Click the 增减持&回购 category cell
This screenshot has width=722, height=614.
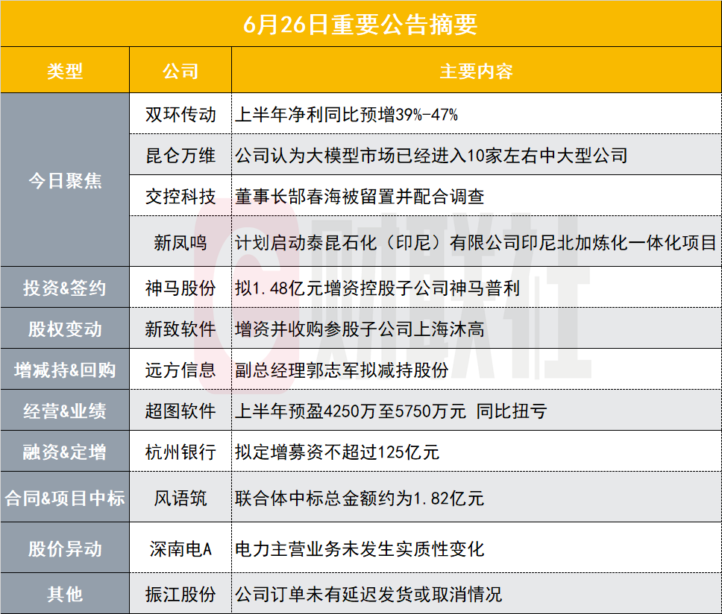65,370
